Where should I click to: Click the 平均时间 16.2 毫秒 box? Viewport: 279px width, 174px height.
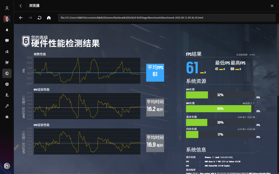[x=155, y=107]
